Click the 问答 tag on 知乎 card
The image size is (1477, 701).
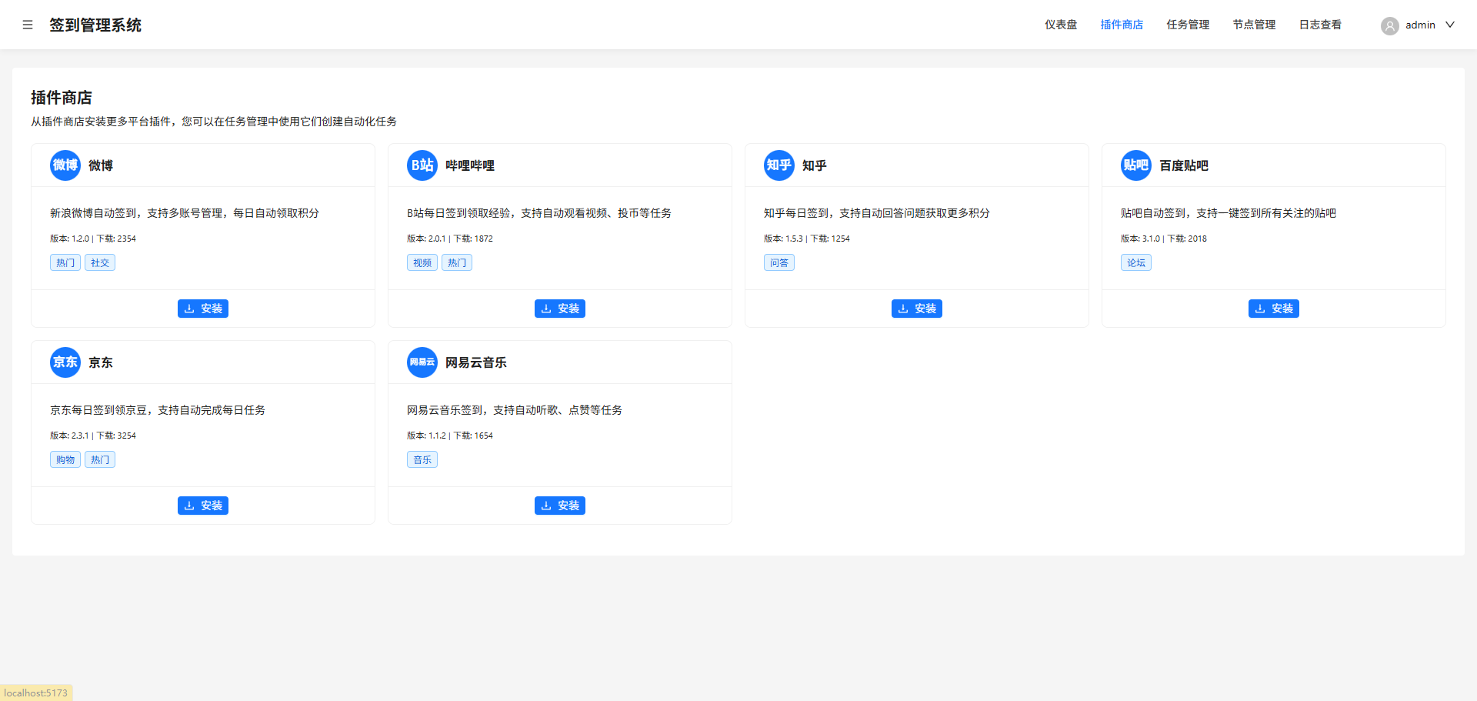click(779, 262)
